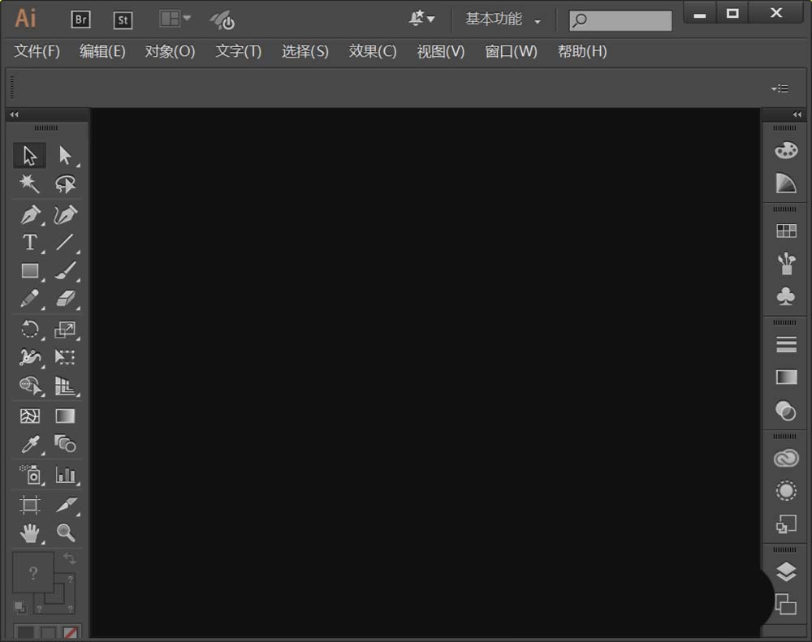Select the Type tool
812x642 pixels.
point(29,242)
